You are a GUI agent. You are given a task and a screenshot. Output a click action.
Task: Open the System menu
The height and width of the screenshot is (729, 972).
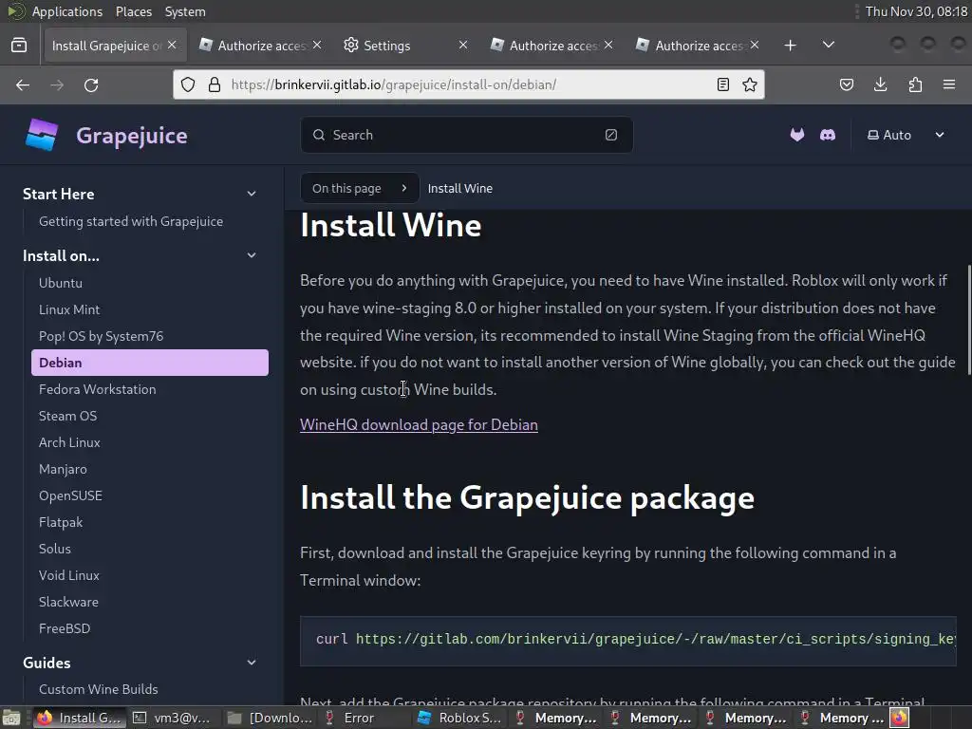185,11
